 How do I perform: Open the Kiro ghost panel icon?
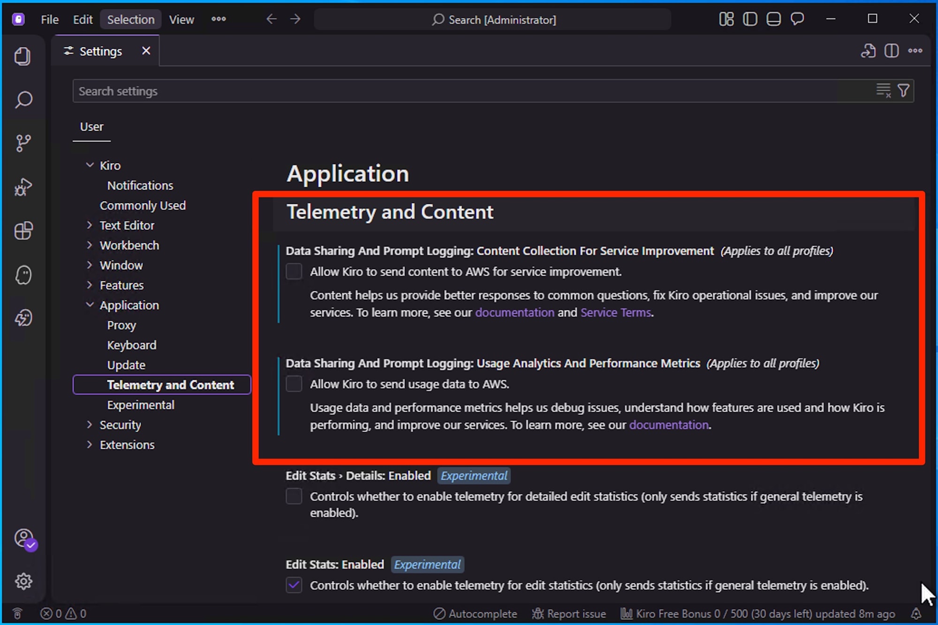pyautogui.click(x=23, y=275)
